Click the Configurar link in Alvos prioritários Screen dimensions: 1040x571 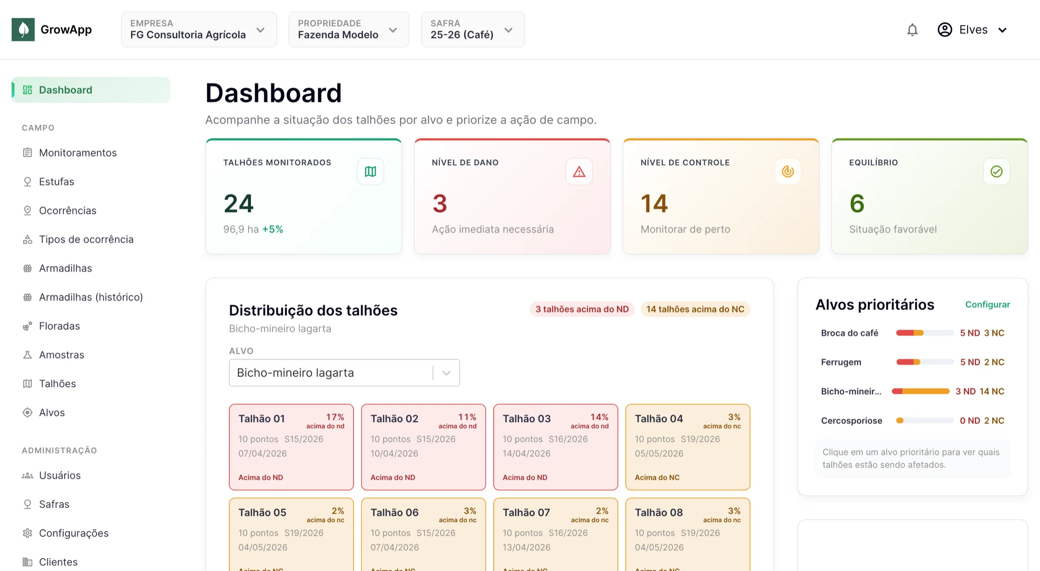coord(988,304)
